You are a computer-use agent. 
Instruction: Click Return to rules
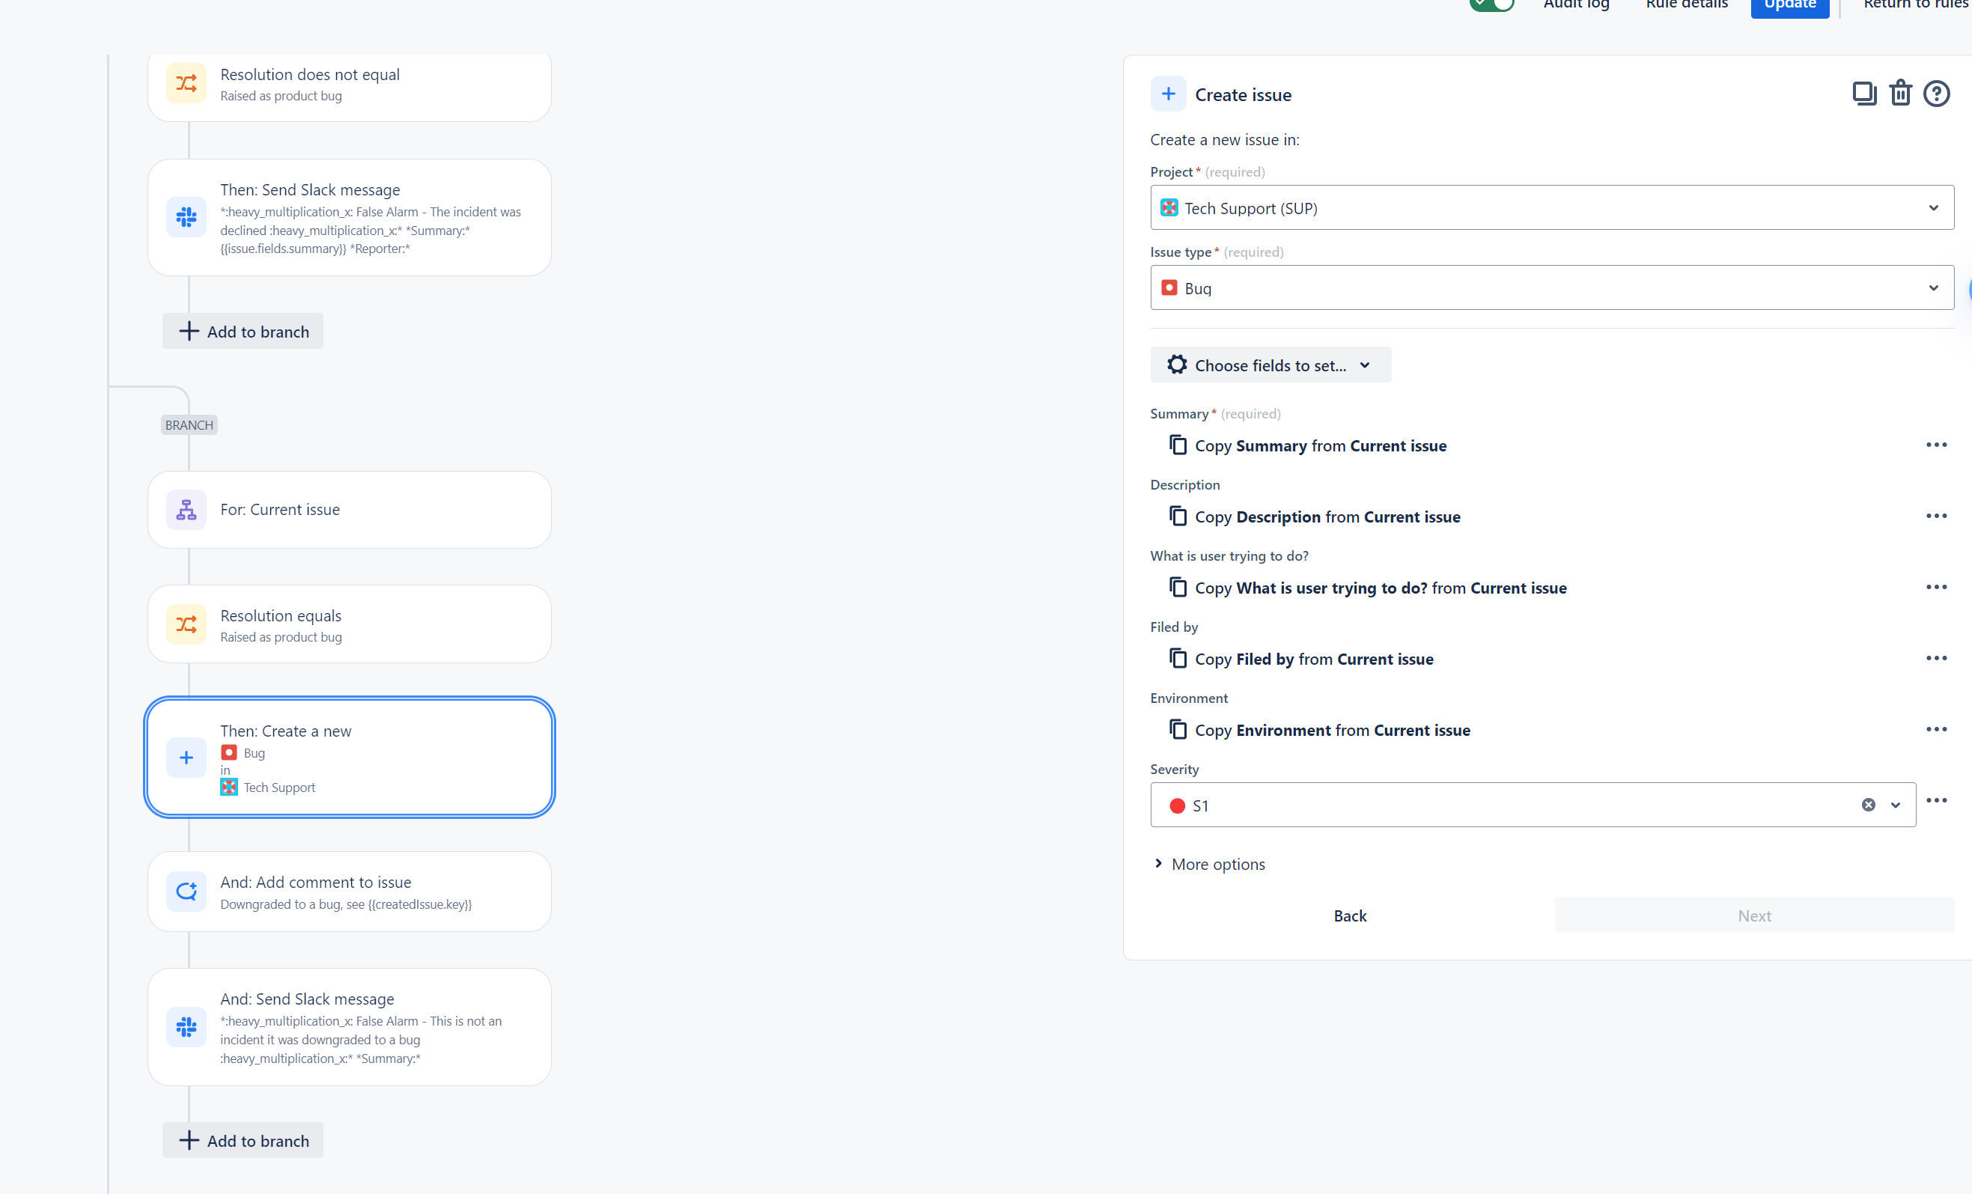click(x=1917, y=4)
